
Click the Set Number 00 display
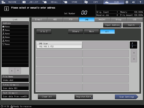point(84,13)
